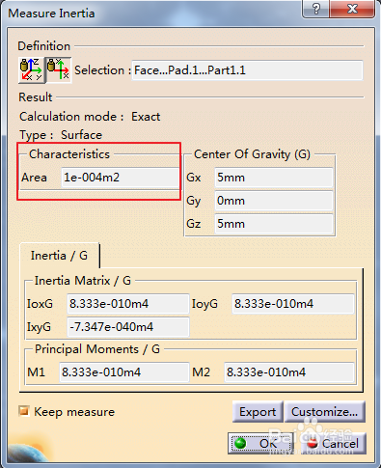Select the Gx value field
Screen dimensions: 381x468
(274, 178)
